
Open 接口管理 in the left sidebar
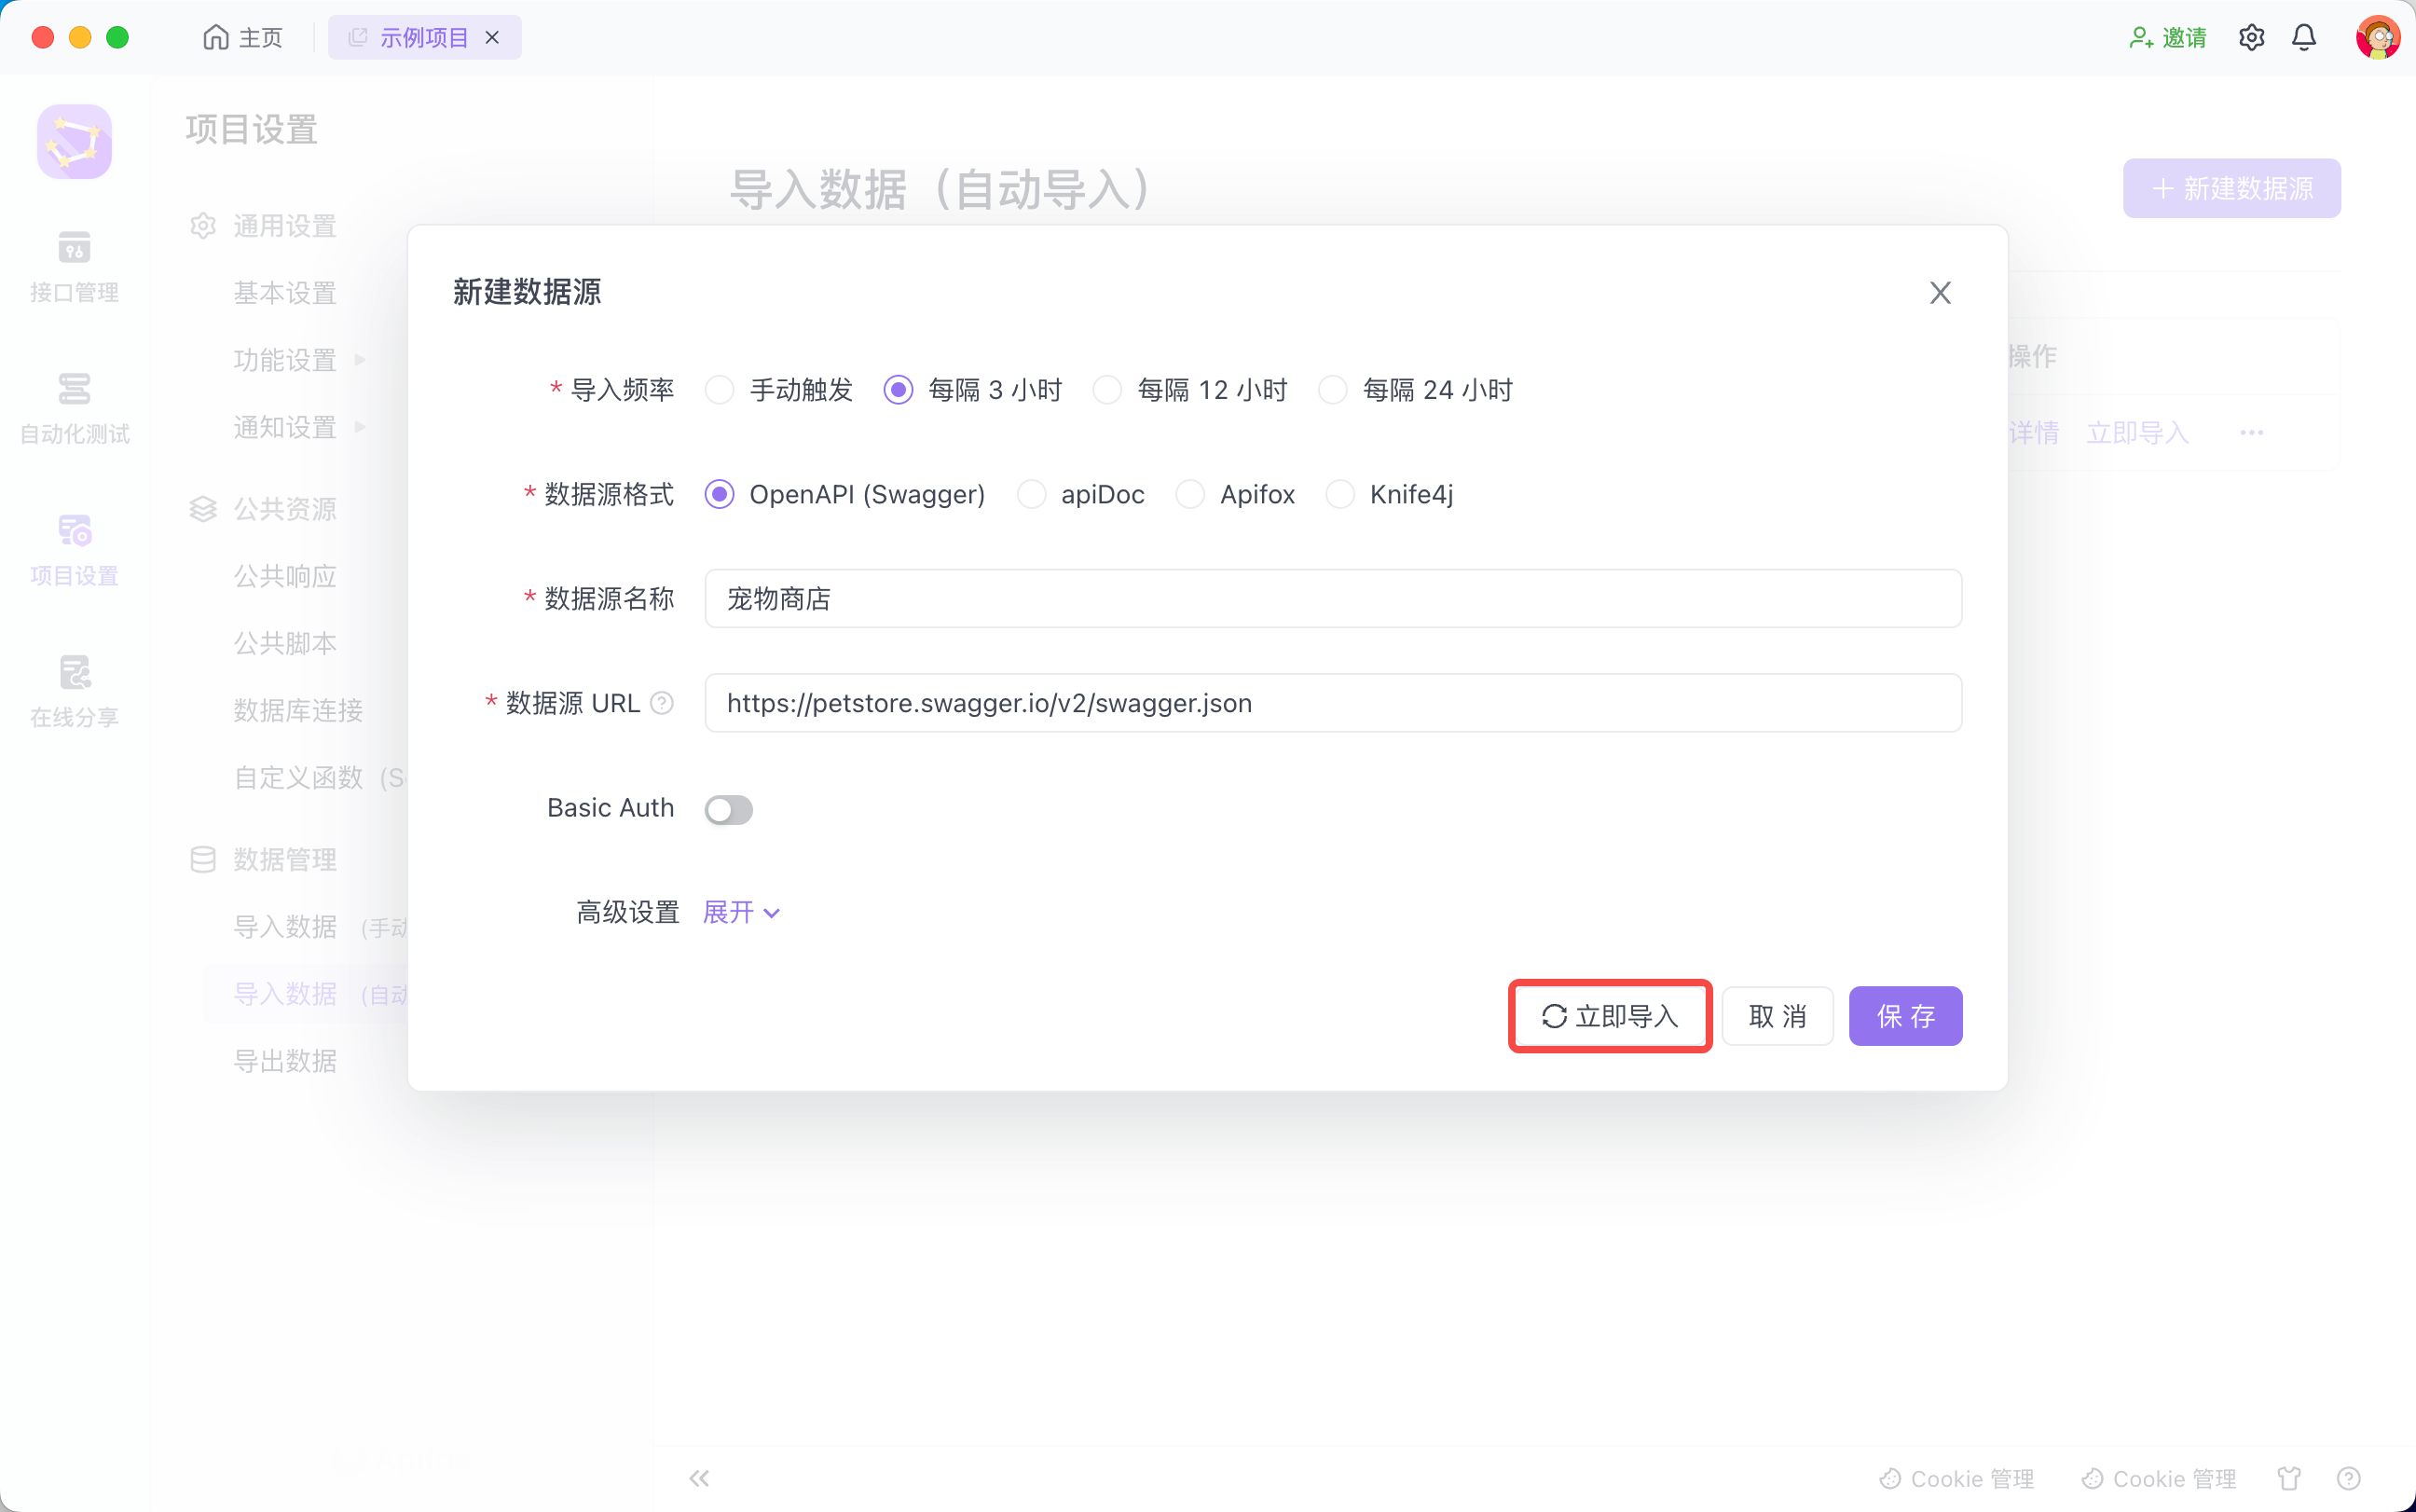click(x=74, y=267)
